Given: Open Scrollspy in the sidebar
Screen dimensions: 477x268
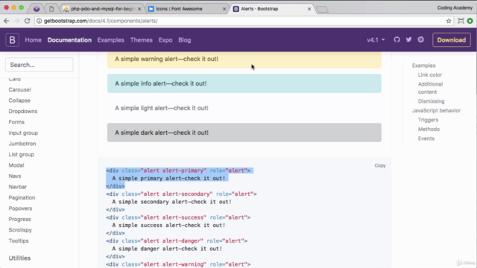Looking at the screenshot, I should 20,230.
